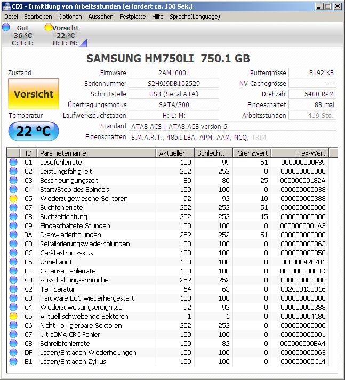Click the yellow icon for Wiederzugewiesene Sektoren
345x380 pixels.
pos(13,198)
